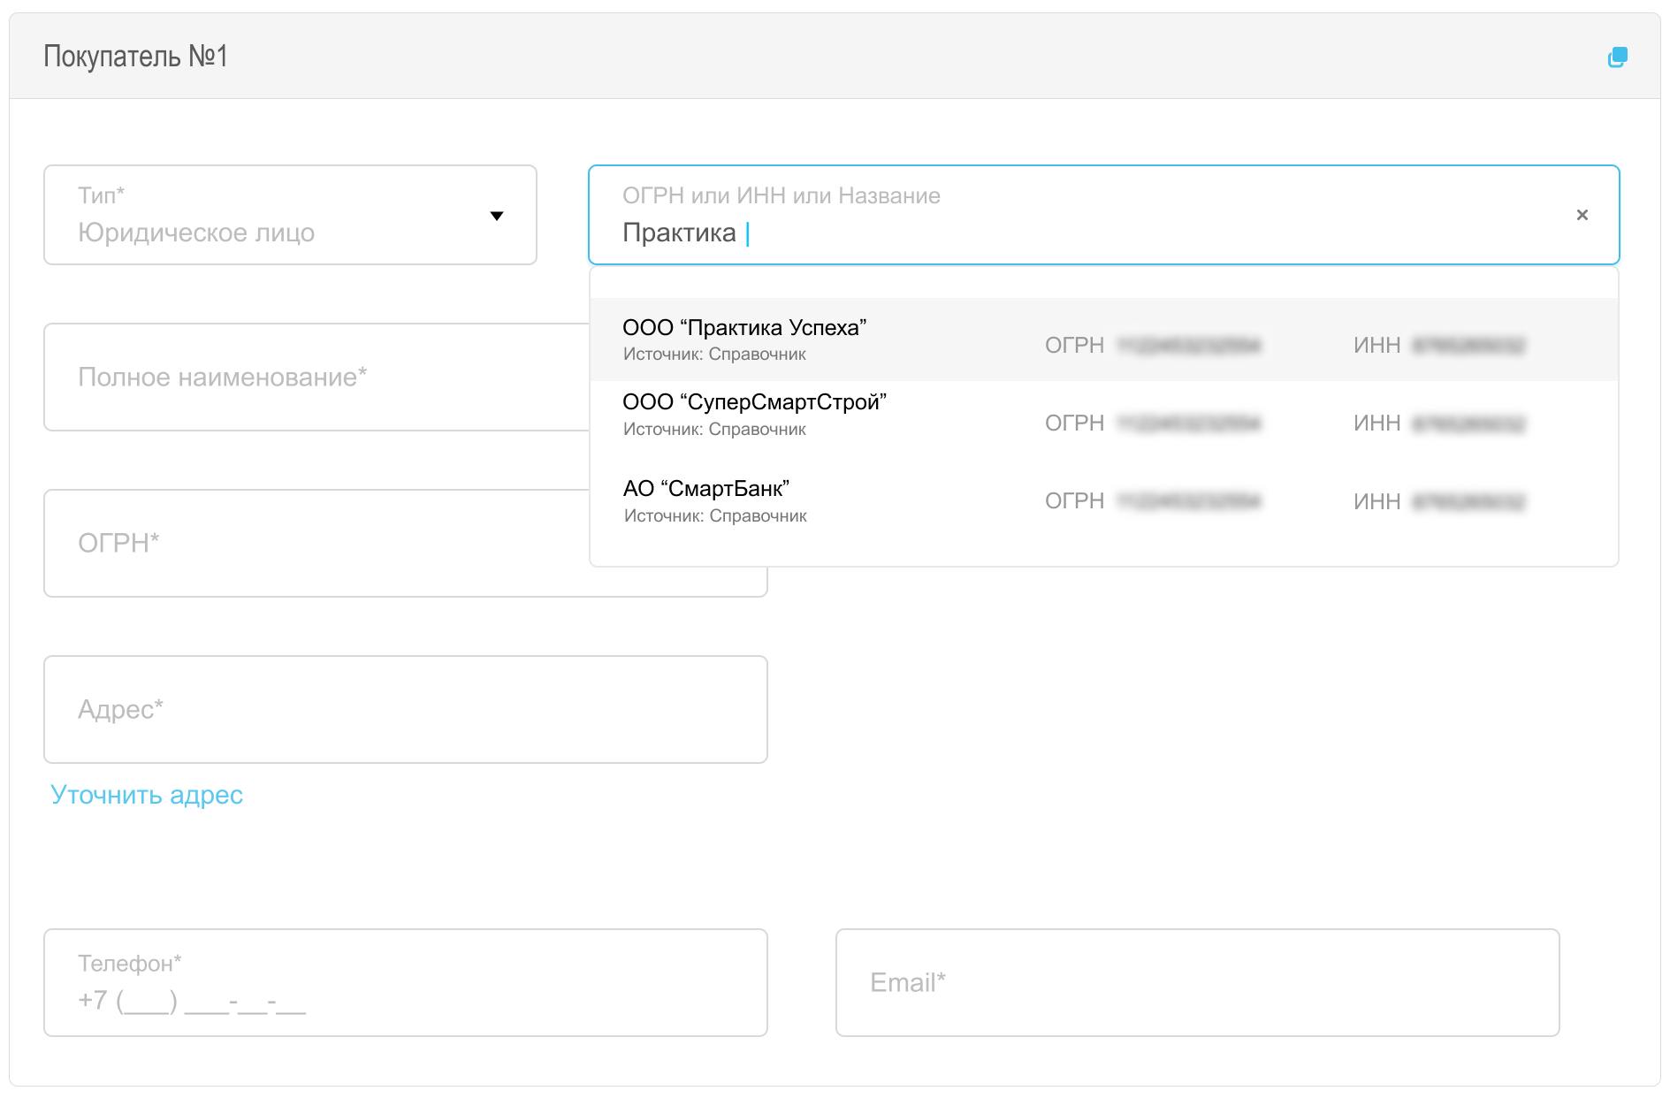This screenshot has width=1670, height=1106.
Task: Click ИНН value of Практика Успеха row
Action: 1468,346
